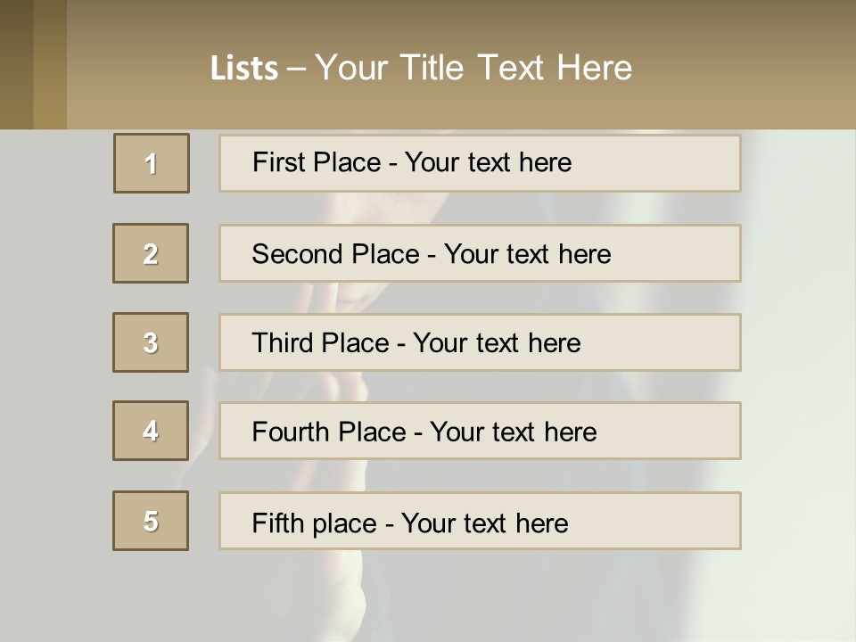Viewport: 856px width, 642px height.
Task: Click the word "Third" in the third bar
Action: (x=284, y=343)
